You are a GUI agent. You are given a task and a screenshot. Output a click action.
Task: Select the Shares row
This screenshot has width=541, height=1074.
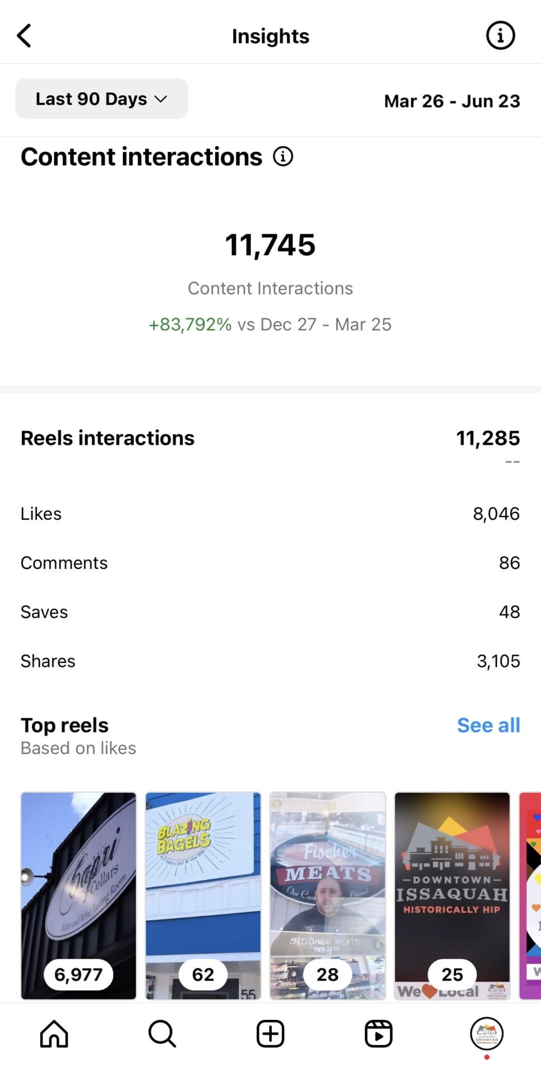click(270, 661)
